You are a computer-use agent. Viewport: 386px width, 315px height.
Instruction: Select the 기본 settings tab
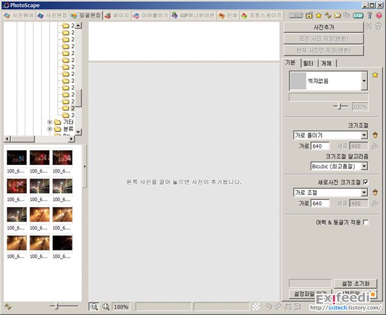click(x=291, y=63)
